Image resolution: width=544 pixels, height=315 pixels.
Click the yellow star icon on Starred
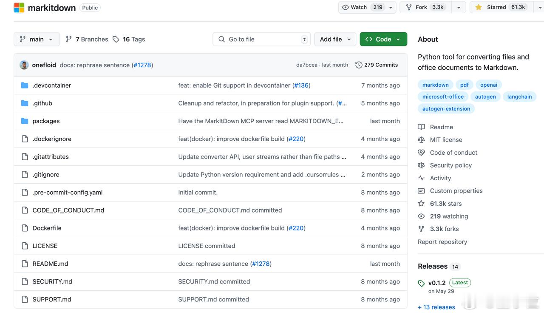point(479,7)
